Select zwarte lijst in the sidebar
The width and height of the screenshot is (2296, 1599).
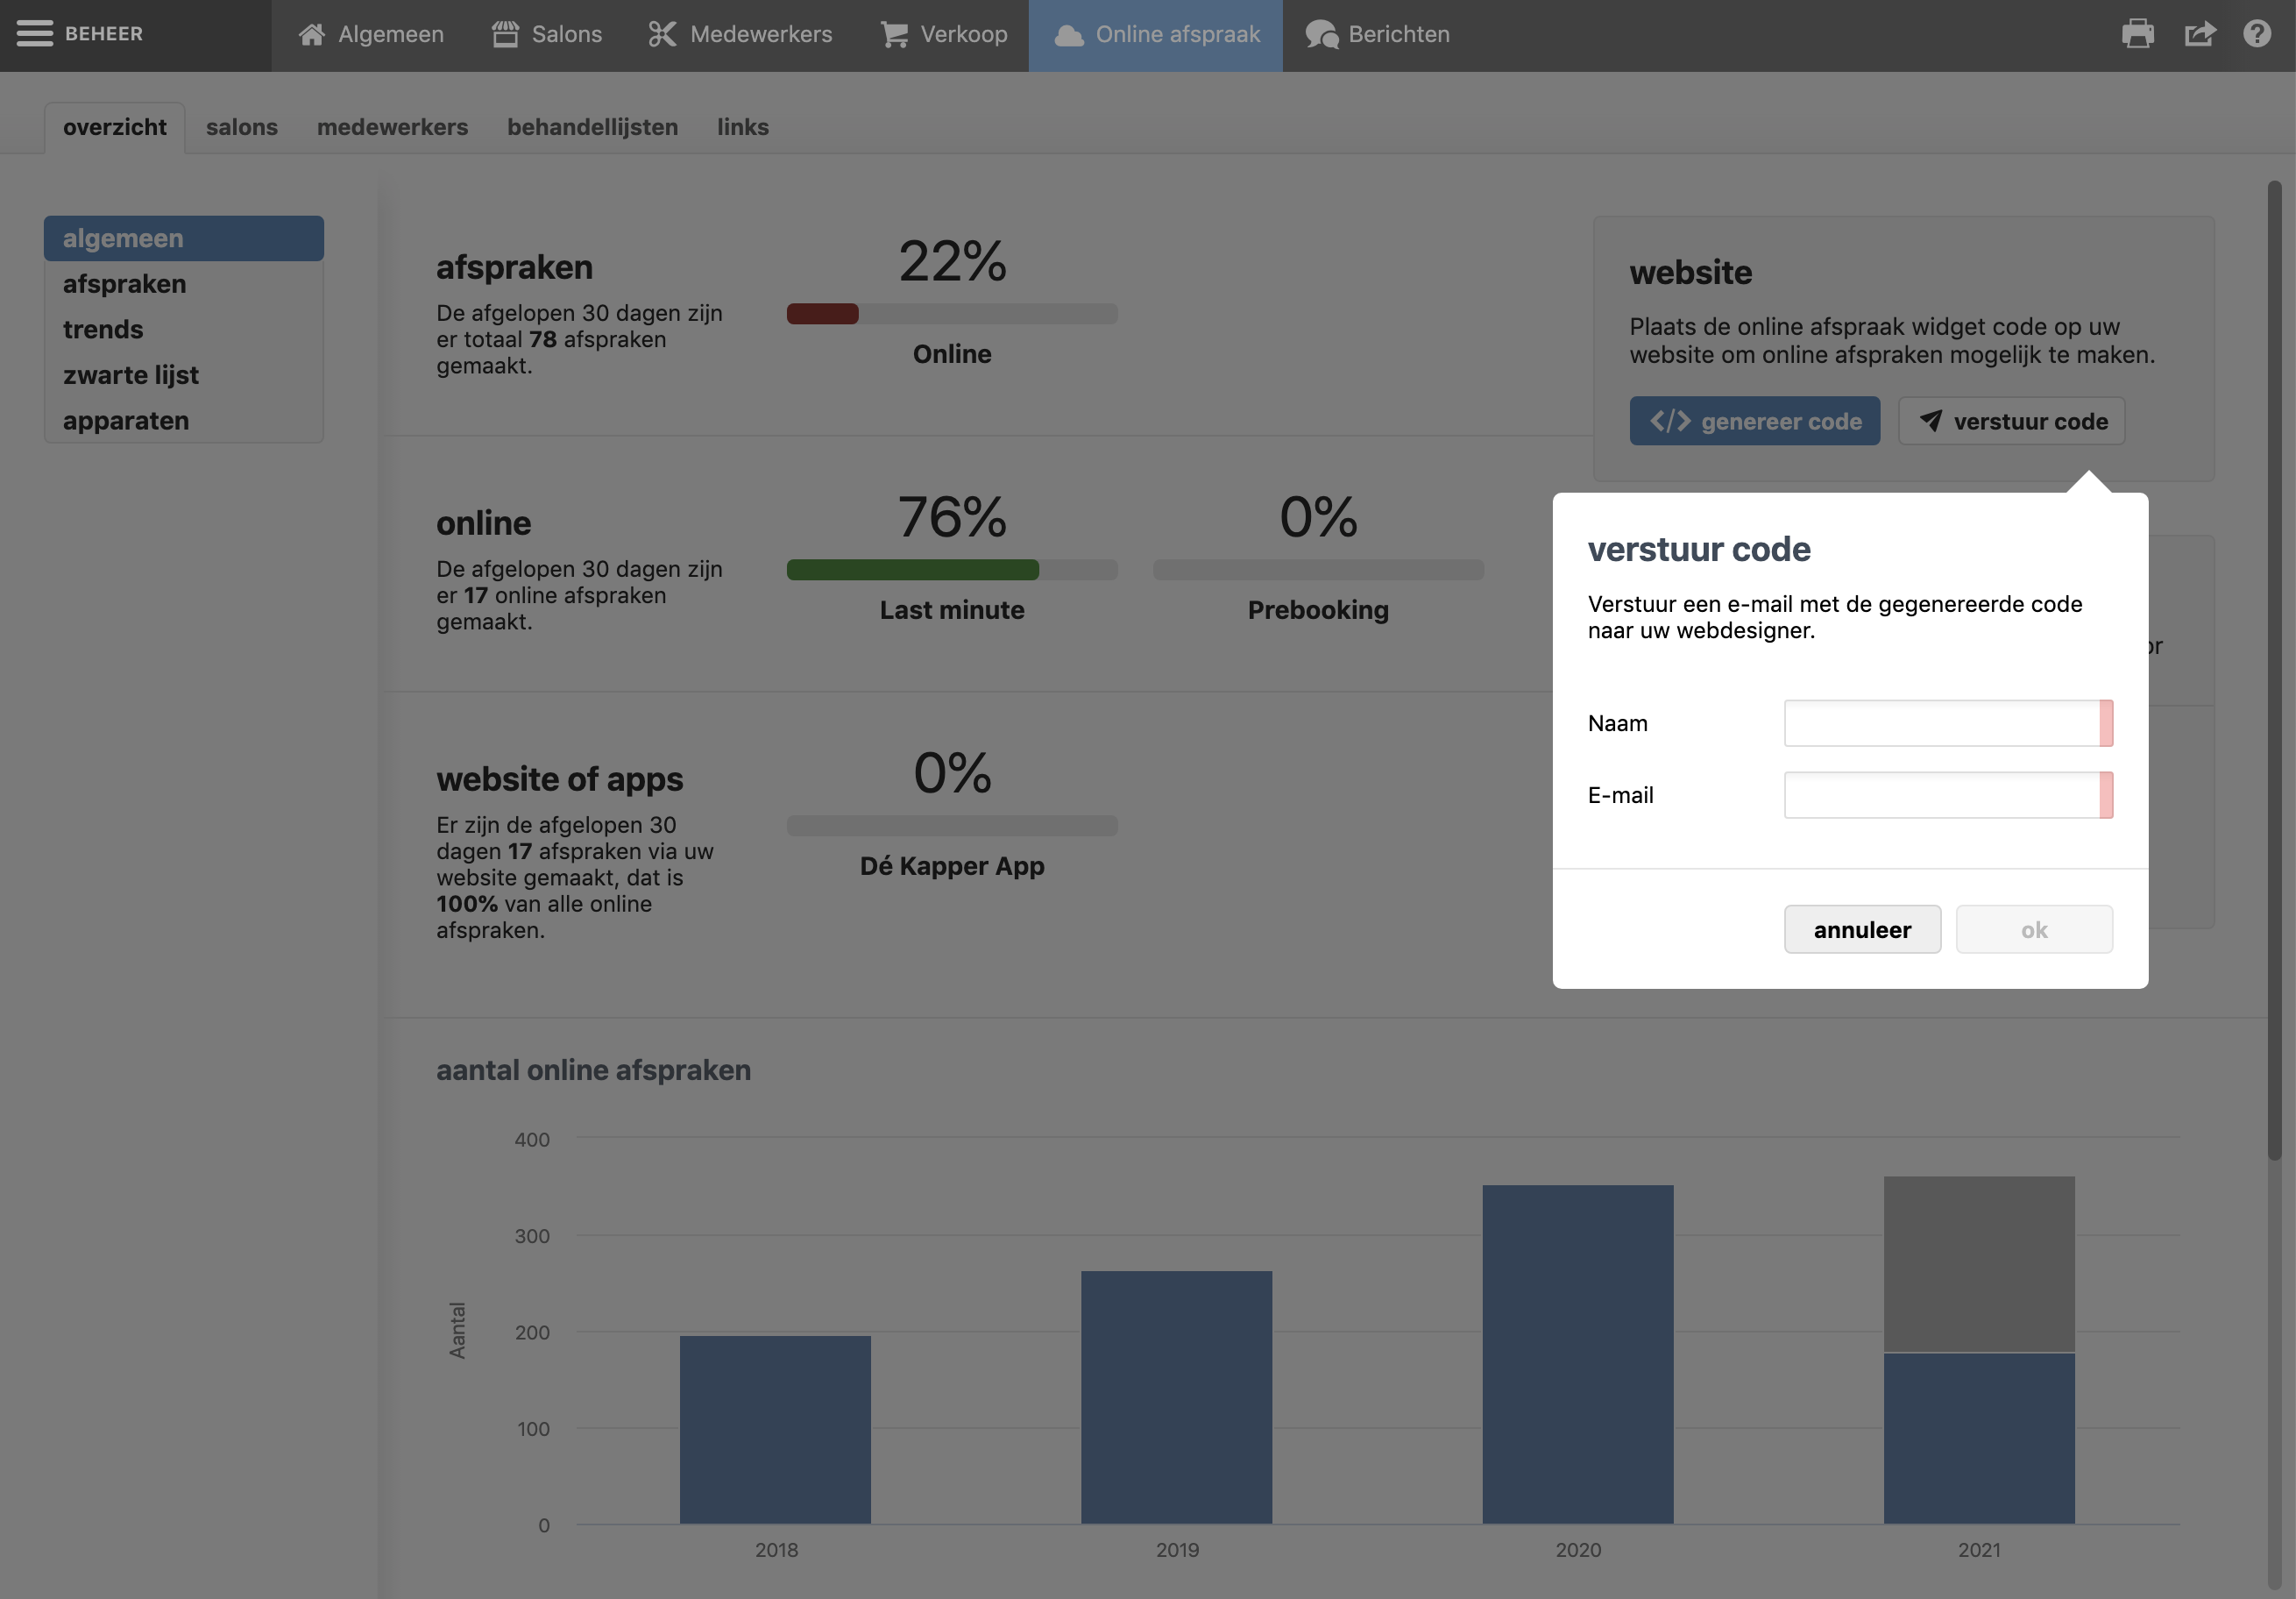coord(131,375)
